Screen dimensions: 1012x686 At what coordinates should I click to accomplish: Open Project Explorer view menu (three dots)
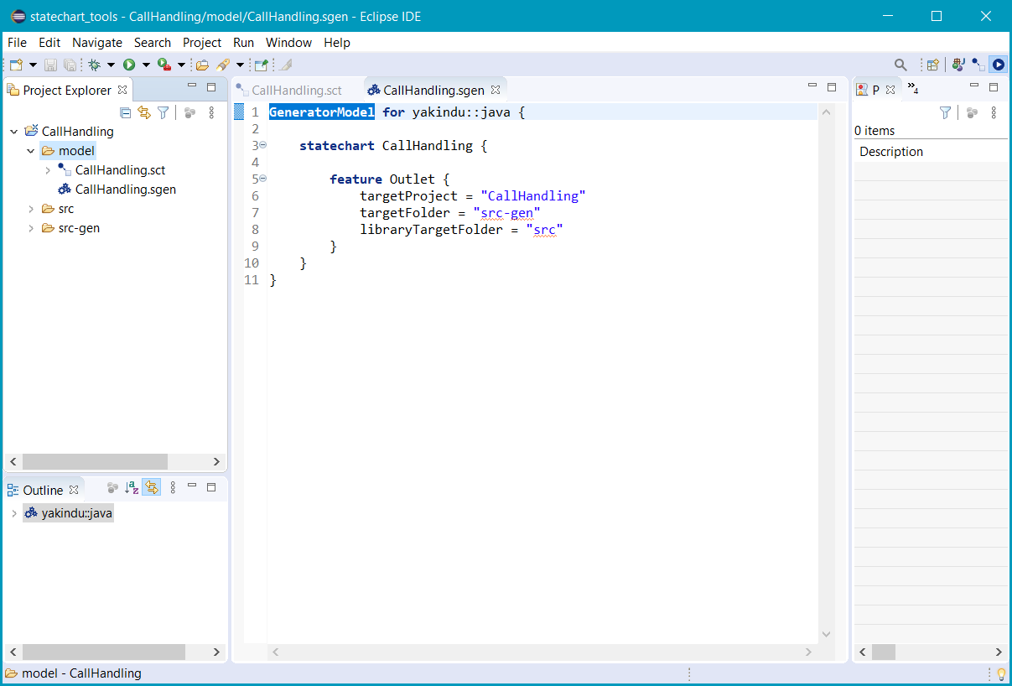211,112
